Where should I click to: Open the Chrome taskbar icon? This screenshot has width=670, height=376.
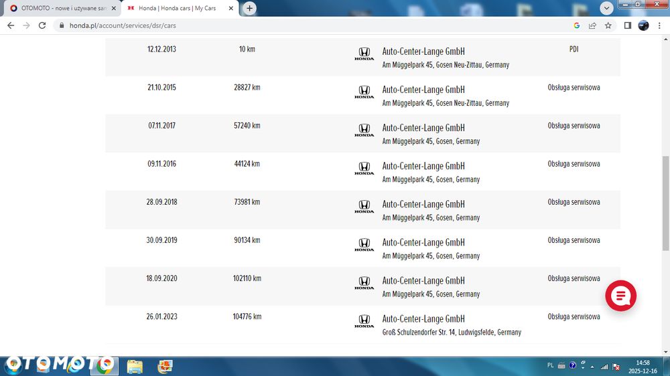[x=105, y=366]
